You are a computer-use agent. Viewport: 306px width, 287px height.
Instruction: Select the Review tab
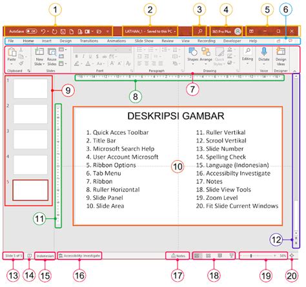pyautogui.click(x=167, y=41)
